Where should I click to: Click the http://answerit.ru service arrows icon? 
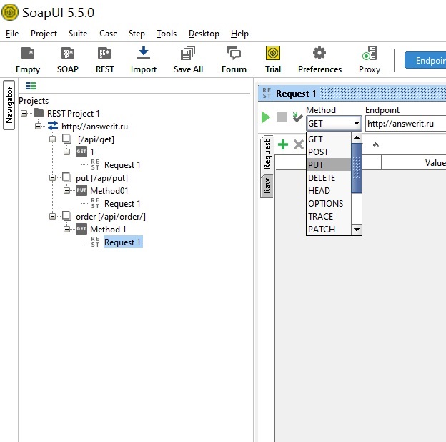[x=53, y=126]
